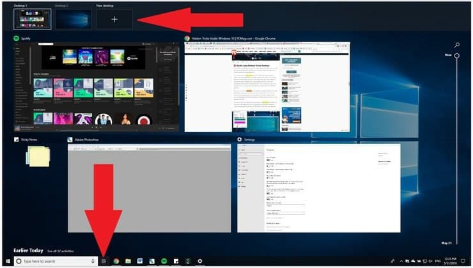The image size is (473, 268).
Task: Open the Task View icon on the taskbar
Action: click(x=104, y=261)
